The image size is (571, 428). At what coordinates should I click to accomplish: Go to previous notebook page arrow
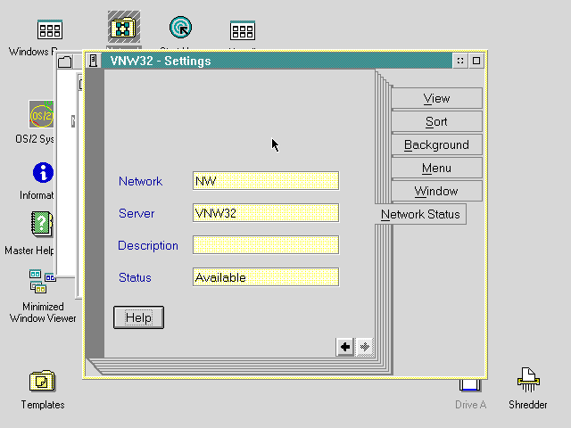tap(345, 347)
